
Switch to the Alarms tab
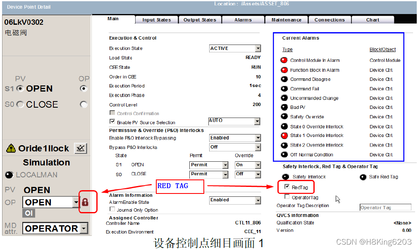point(243,20)
